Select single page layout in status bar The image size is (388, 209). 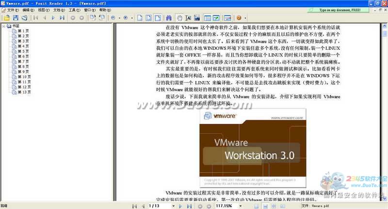257,206
